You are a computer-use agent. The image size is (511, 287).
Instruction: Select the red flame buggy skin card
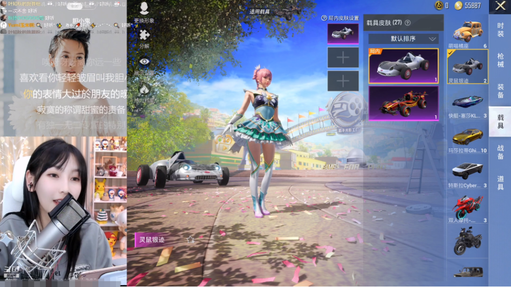click(404, 103)
